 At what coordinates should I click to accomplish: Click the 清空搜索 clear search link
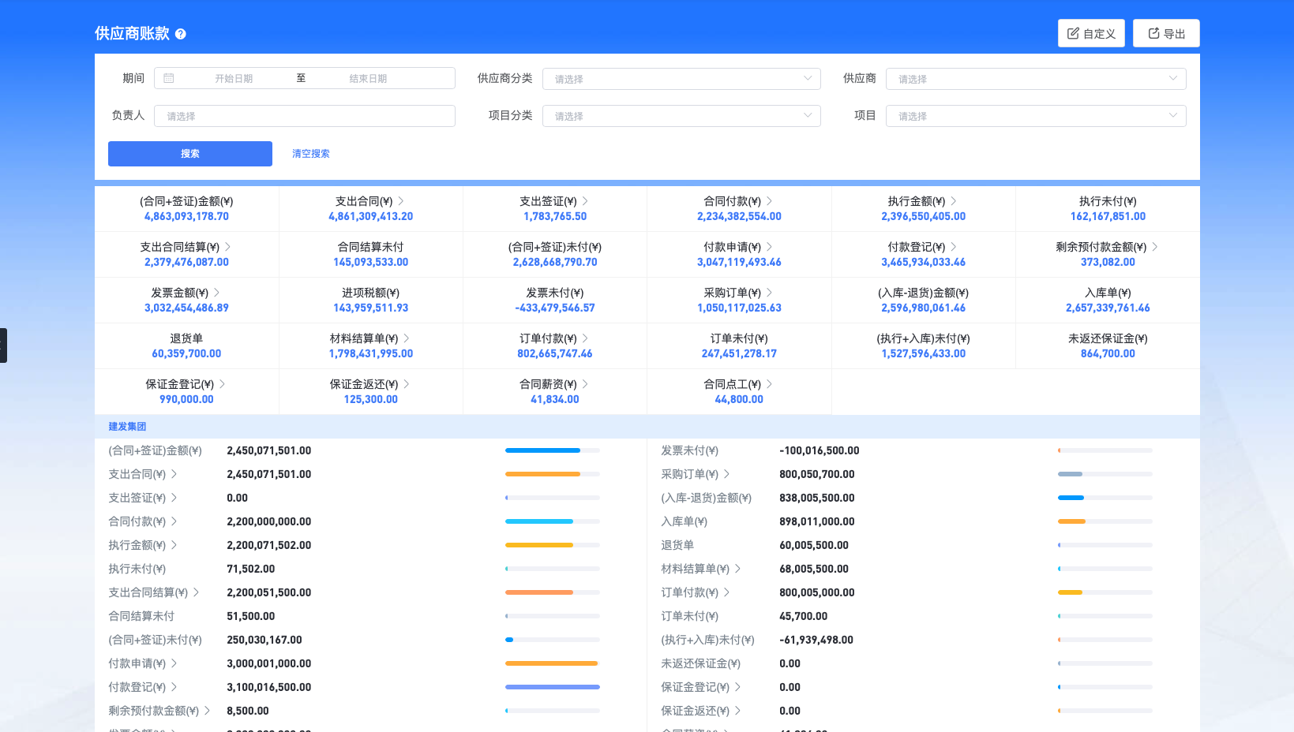310,153
